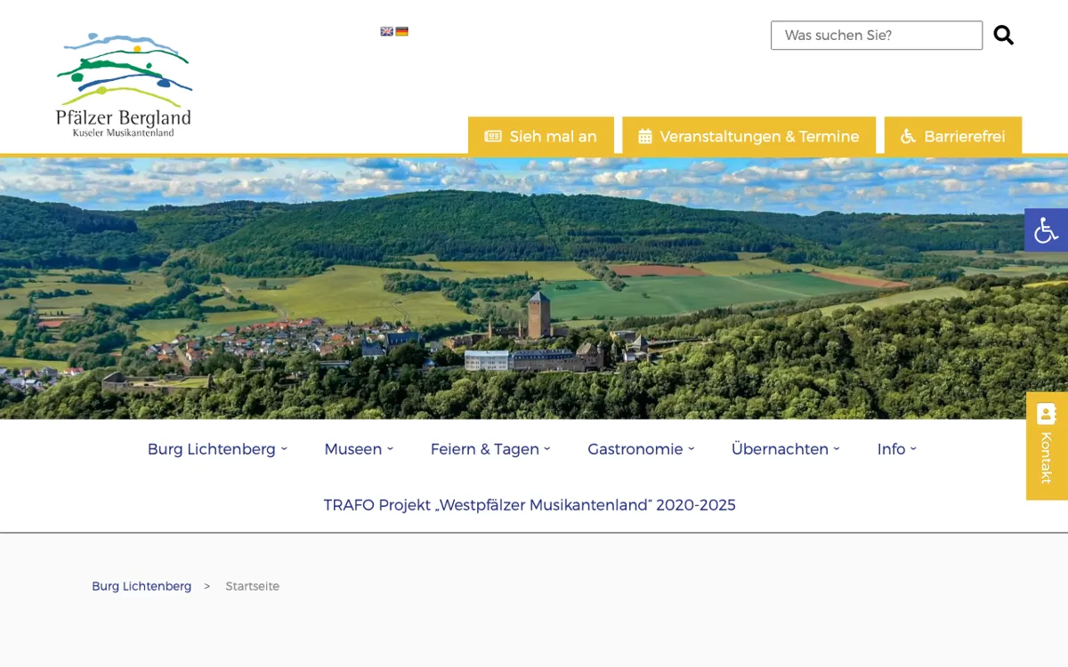
Task: Open the 'Barrierefrei' button
Action: 953,136
